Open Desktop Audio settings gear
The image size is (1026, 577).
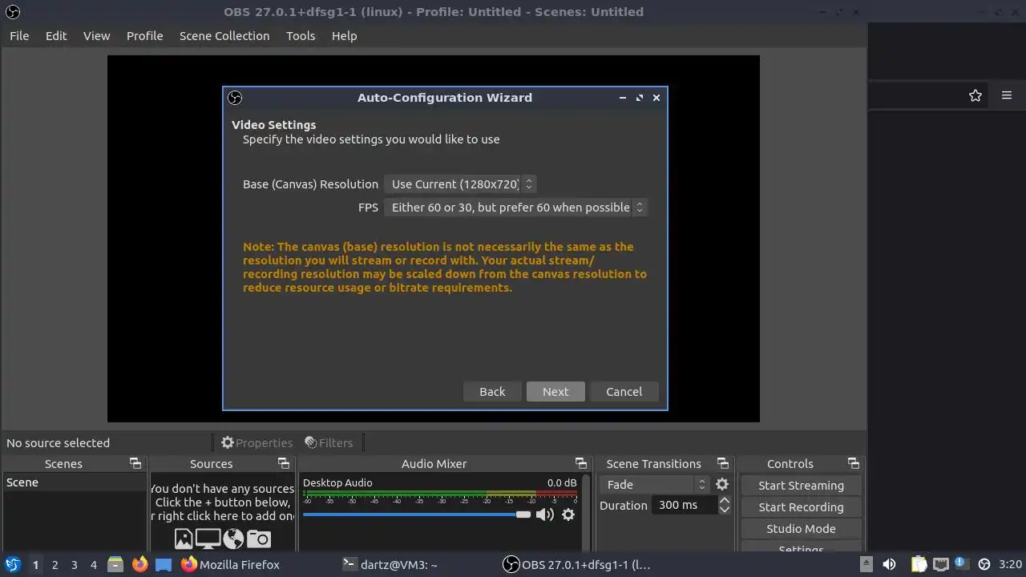pos(568,514)
